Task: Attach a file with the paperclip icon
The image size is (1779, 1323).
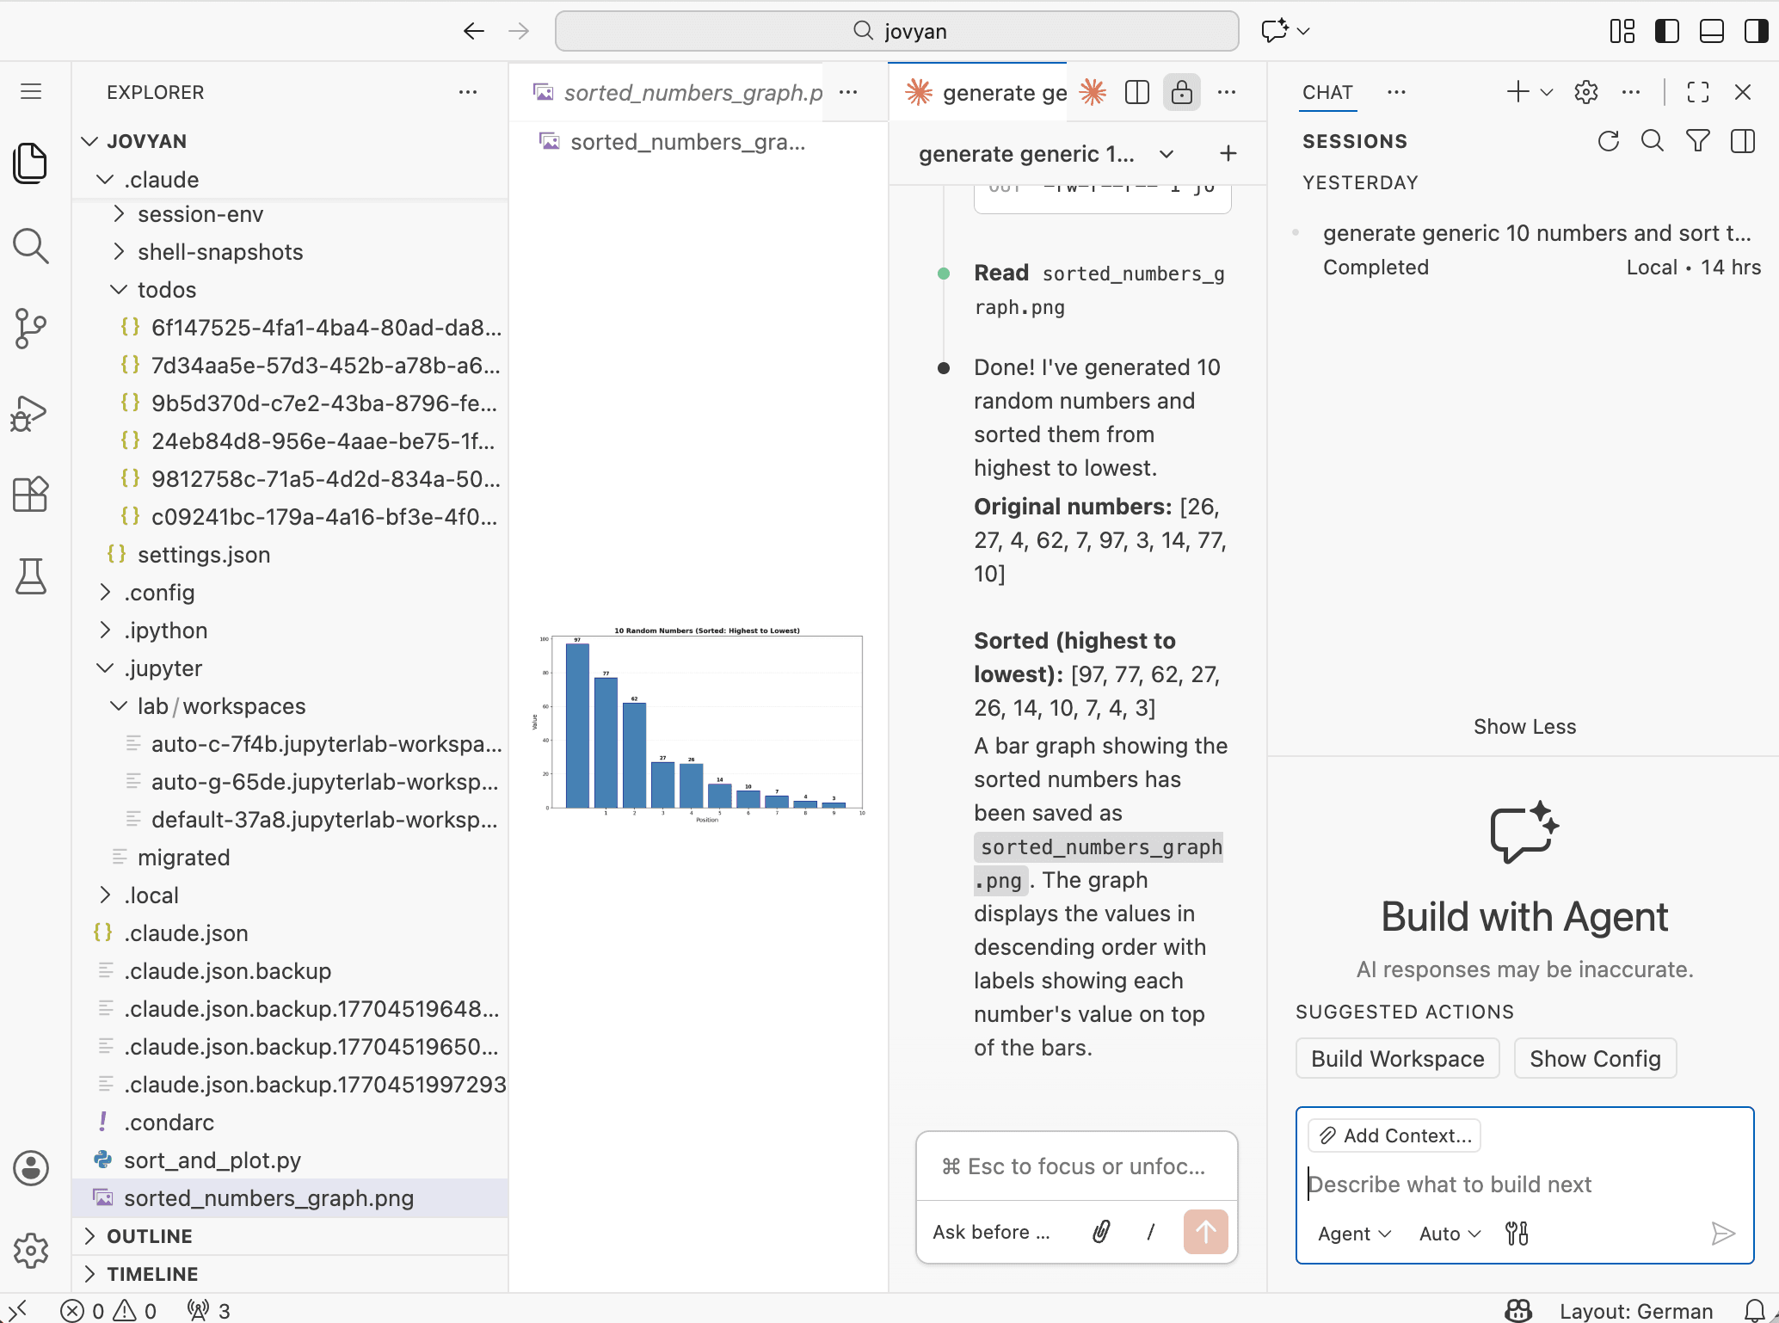Action: coord(1102,1232)
